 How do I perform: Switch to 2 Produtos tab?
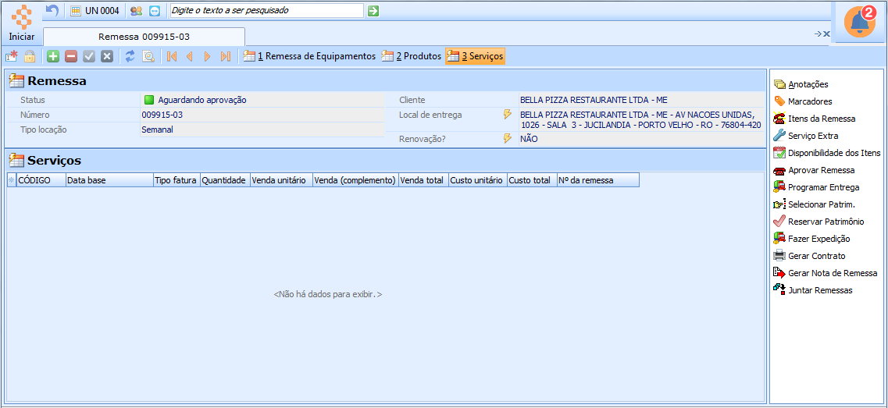click(412, 56)
